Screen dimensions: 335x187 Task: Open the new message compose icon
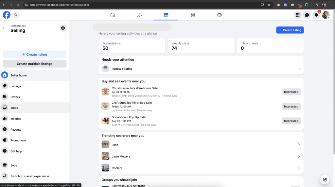tap(325, 180)
